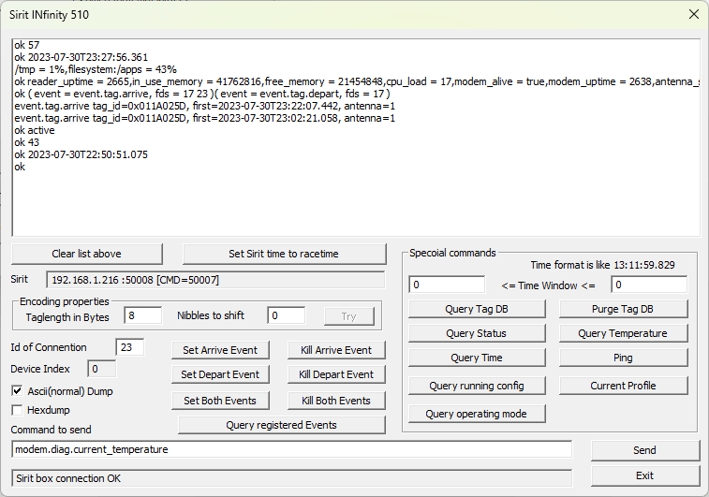This screenshot has height=497, width=709.
Task: Click the Command to send text field
Action: (x=290, y=449)
